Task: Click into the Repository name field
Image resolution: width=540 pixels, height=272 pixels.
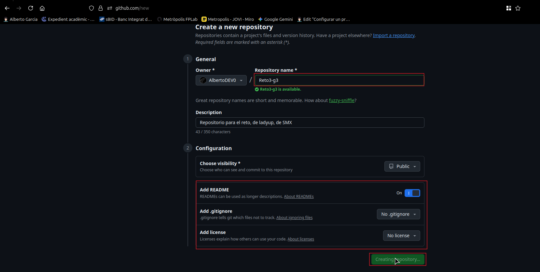Action: pos(339,80)
